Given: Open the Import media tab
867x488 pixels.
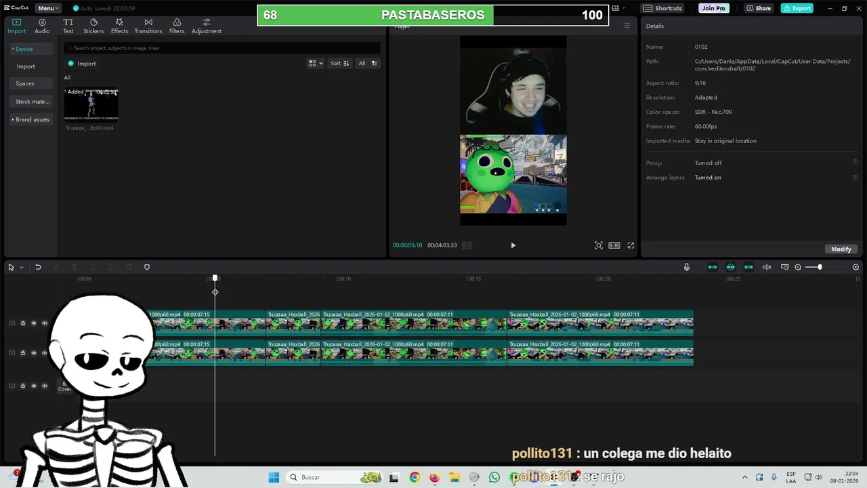Looking at the screenshot, I should tap(16, 26).
